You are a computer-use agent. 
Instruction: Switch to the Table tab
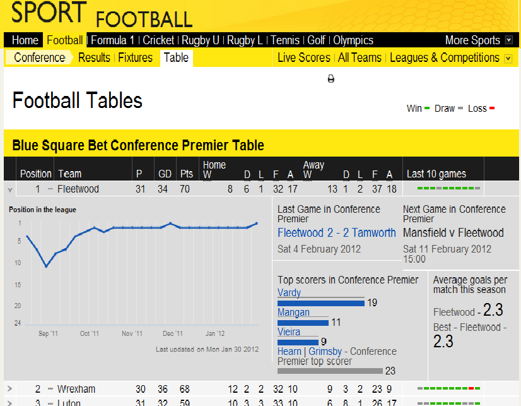tap(176, 58)
